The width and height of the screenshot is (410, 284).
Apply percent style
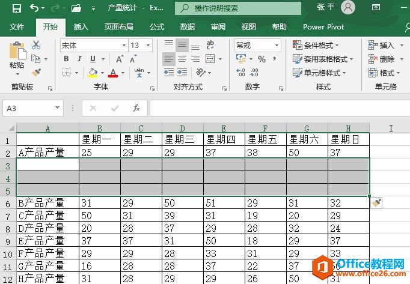tap(262, 59)
